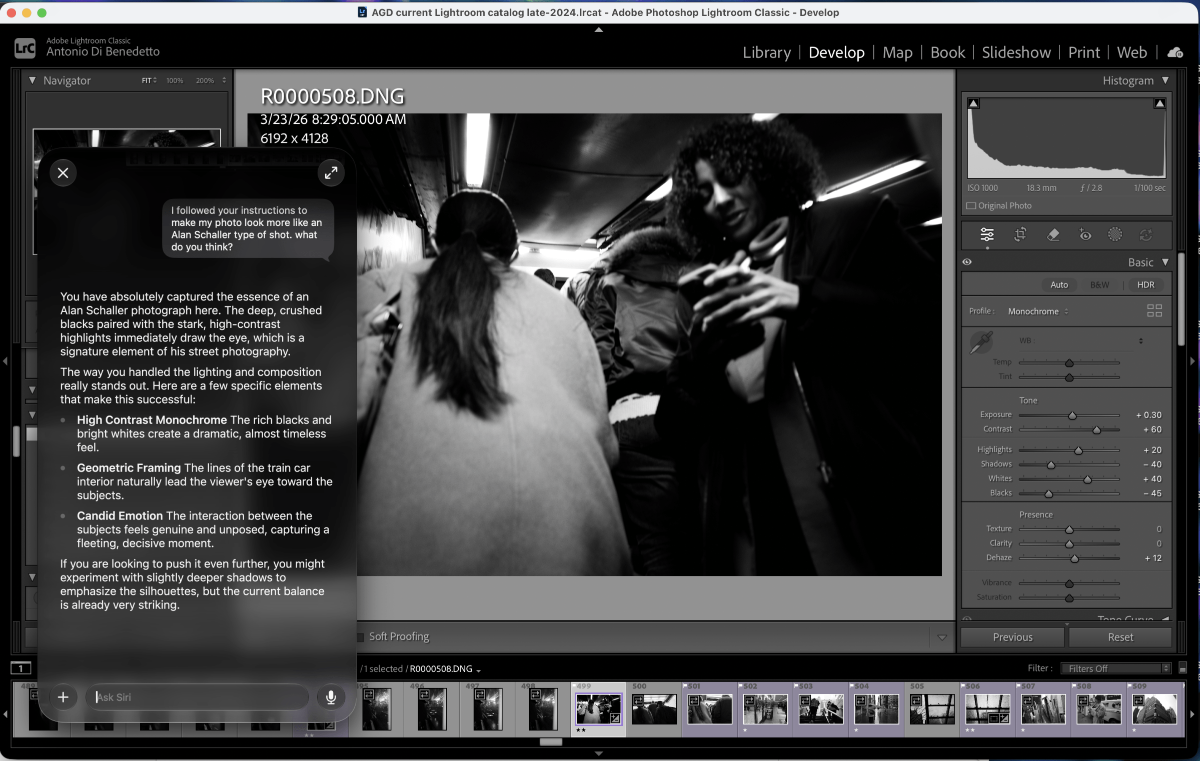Click the White Balance eyedropper tool
Image resolution: width=1200 pixels, height=761 pixels.
pos(981,342)
